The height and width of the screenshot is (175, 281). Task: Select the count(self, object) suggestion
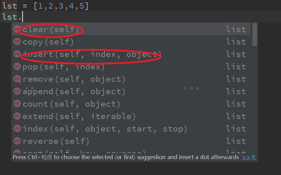click(71, 104)
